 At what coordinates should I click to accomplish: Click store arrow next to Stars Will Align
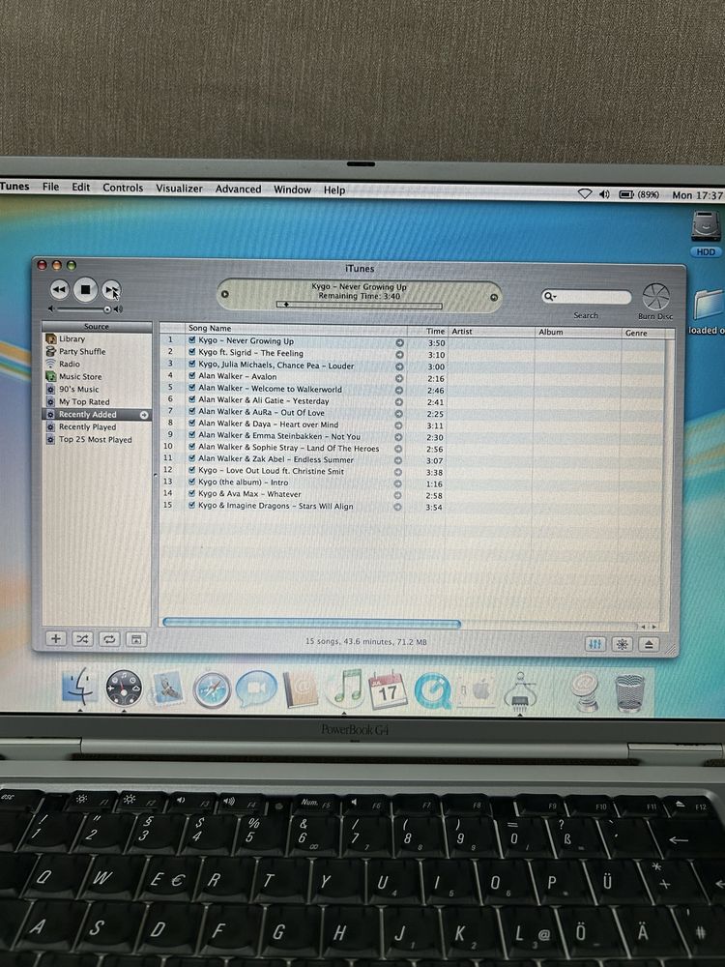tap(397, 507)
